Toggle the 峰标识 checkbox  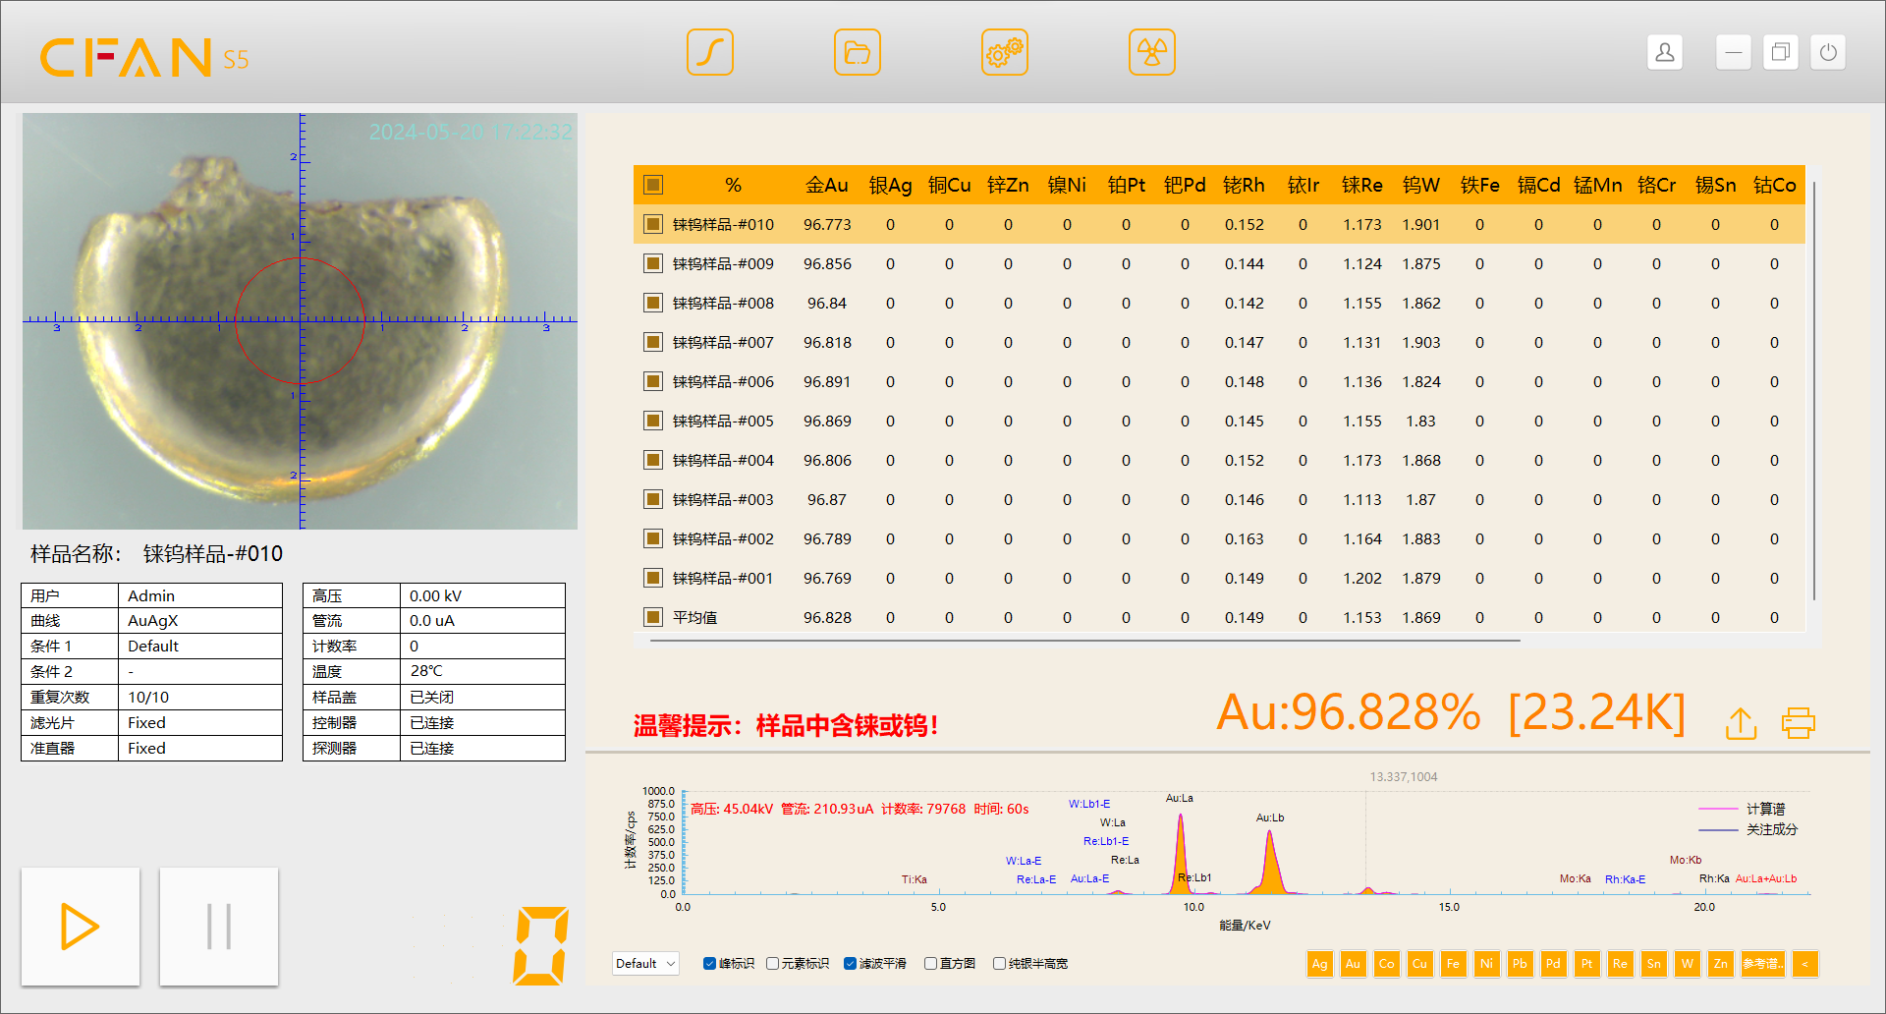pos(709,963)
